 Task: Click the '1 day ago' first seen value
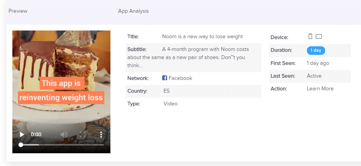click(x=318, y=63)
